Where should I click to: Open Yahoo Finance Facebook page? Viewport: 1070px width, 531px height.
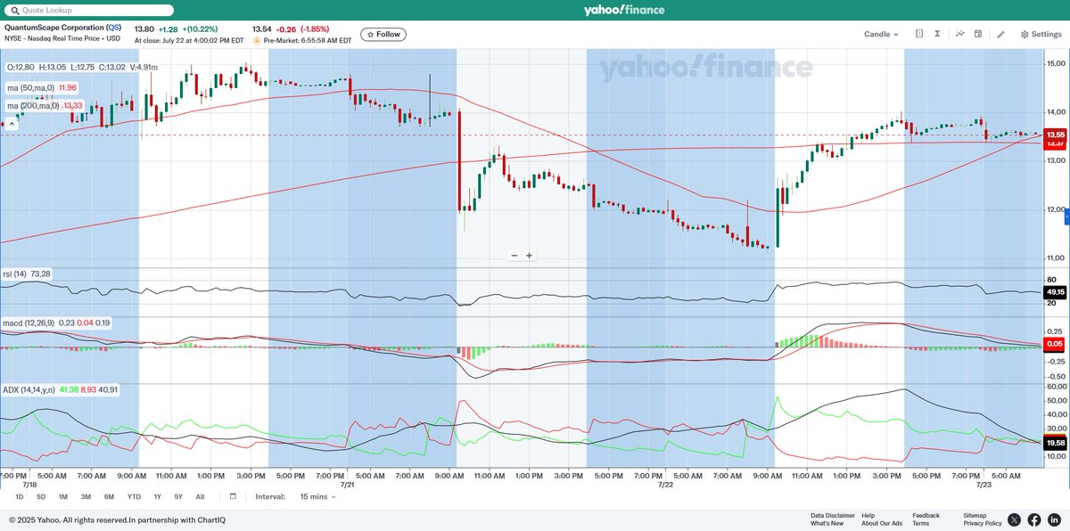click(1034, 519)
